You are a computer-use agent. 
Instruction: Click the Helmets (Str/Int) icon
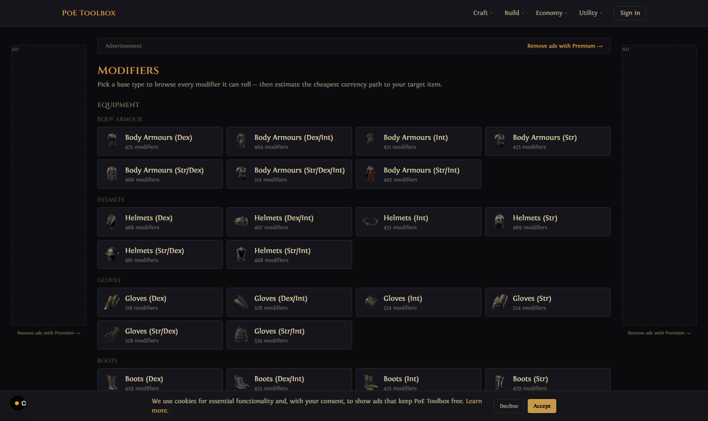[241, 254]
